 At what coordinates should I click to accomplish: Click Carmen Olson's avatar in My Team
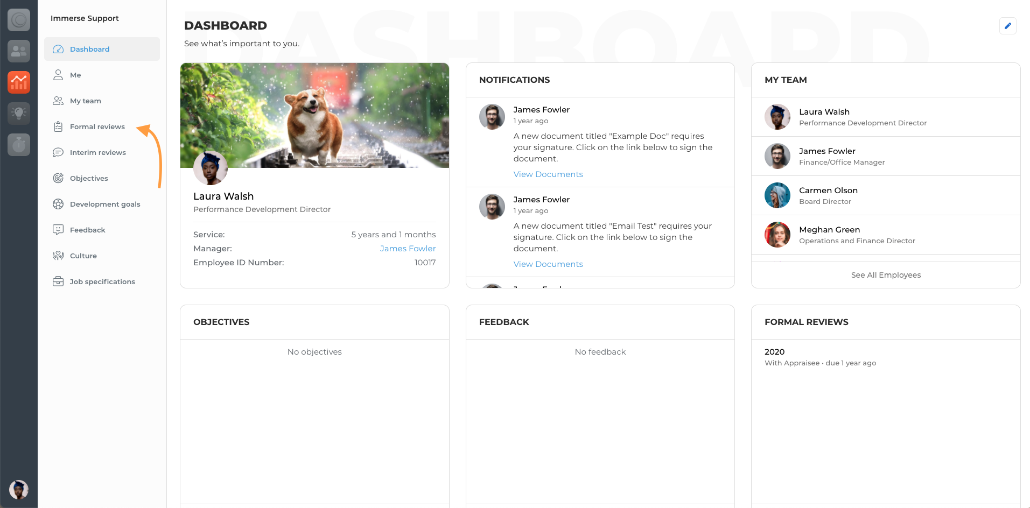pyautogui.click(x=777, y=195)
